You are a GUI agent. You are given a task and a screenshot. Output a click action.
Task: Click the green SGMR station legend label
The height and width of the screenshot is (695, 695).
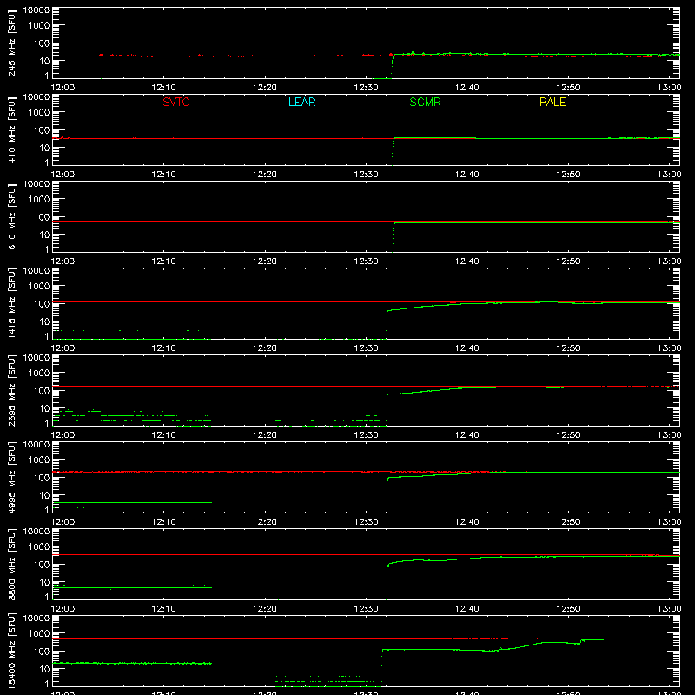pos(425,102)
